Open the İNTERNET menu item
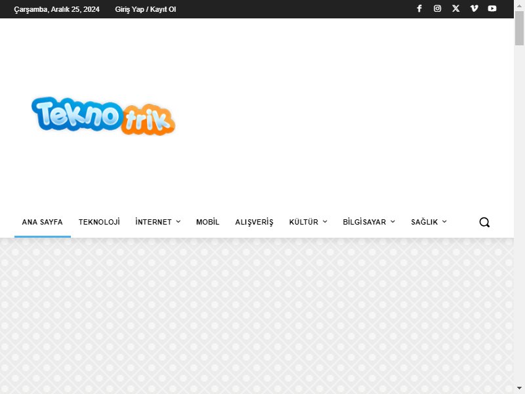Screen dimensions: 525x394 point(154,222)
